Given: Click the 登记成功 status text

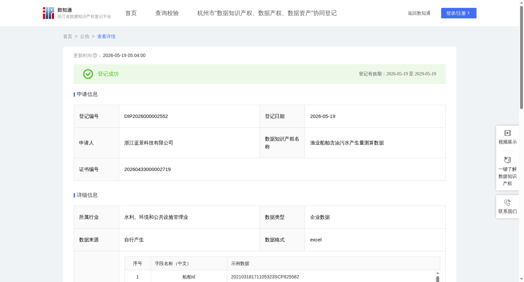Looking at the screenshot, I should click(x=108, y=74).
